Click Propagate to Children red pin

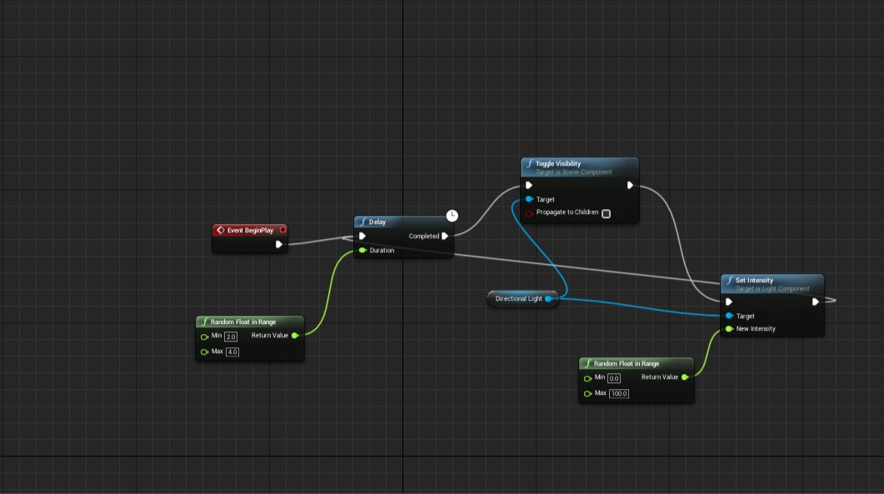coord(529,213)
